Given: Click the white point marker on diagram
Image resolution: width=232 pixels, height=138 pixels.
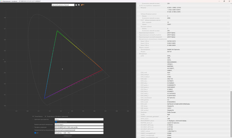Looking at the screenshot, I should (62, 69).
